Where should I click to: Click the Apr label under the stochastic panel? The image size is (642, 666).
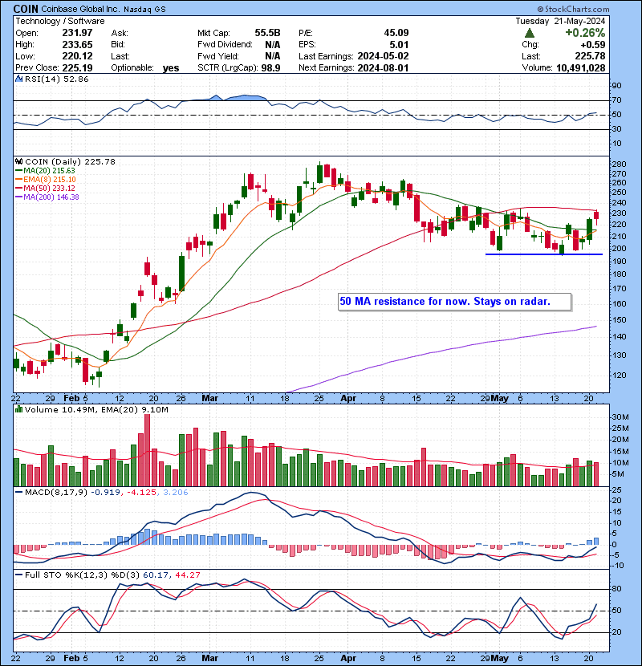(348, 658)
